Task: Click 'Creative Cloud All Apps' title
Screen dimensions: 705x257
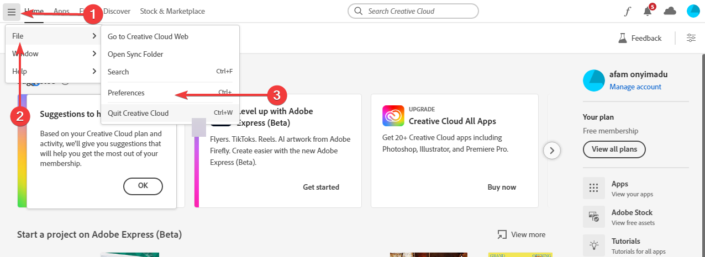Action: click(453, 121)
